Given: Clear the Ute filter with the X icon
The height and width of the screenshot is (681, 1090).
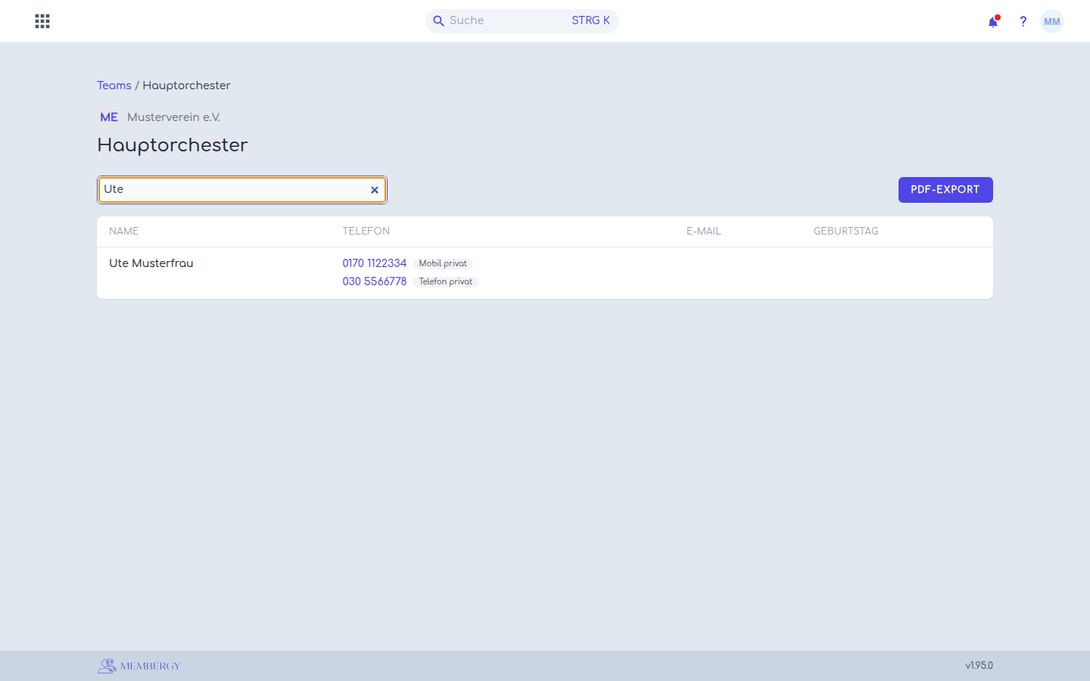Looking at the screenshot, I should tap(374, 190).
